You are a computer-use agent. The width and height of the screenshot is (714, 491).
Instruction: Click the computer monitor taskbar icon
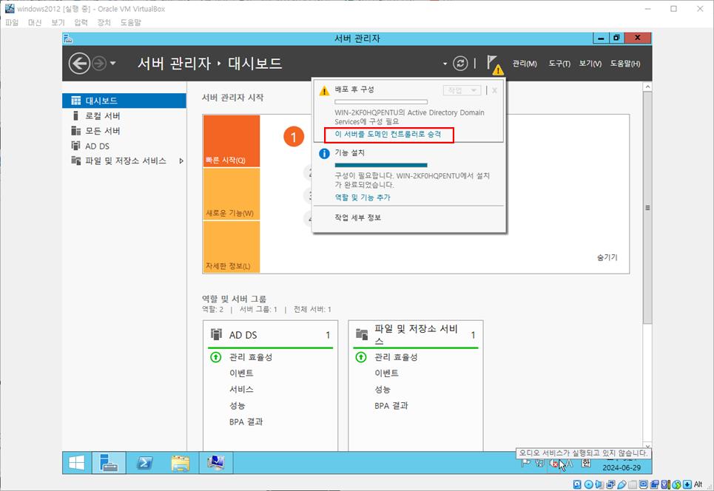tap(216, 463)
